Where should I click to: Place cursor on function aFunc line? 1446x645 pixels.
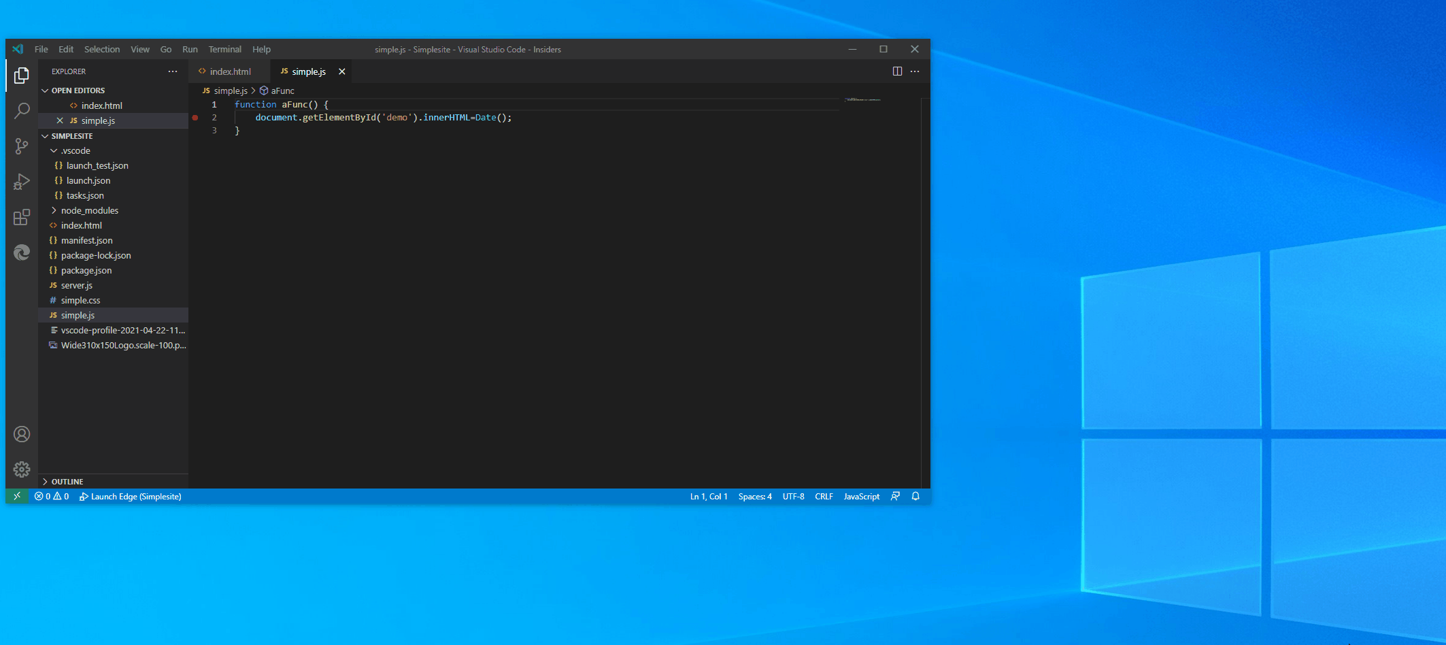[282, 104]
